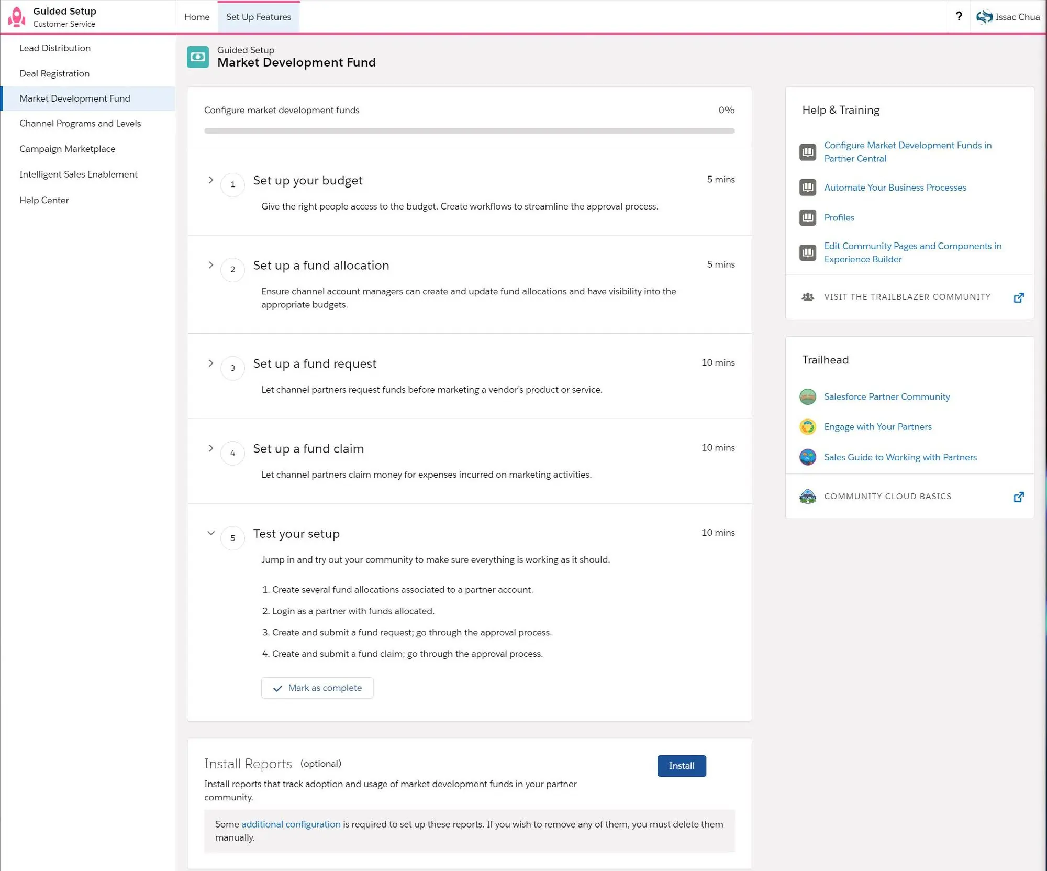Click the Test your setup heading

coord(296,533)
